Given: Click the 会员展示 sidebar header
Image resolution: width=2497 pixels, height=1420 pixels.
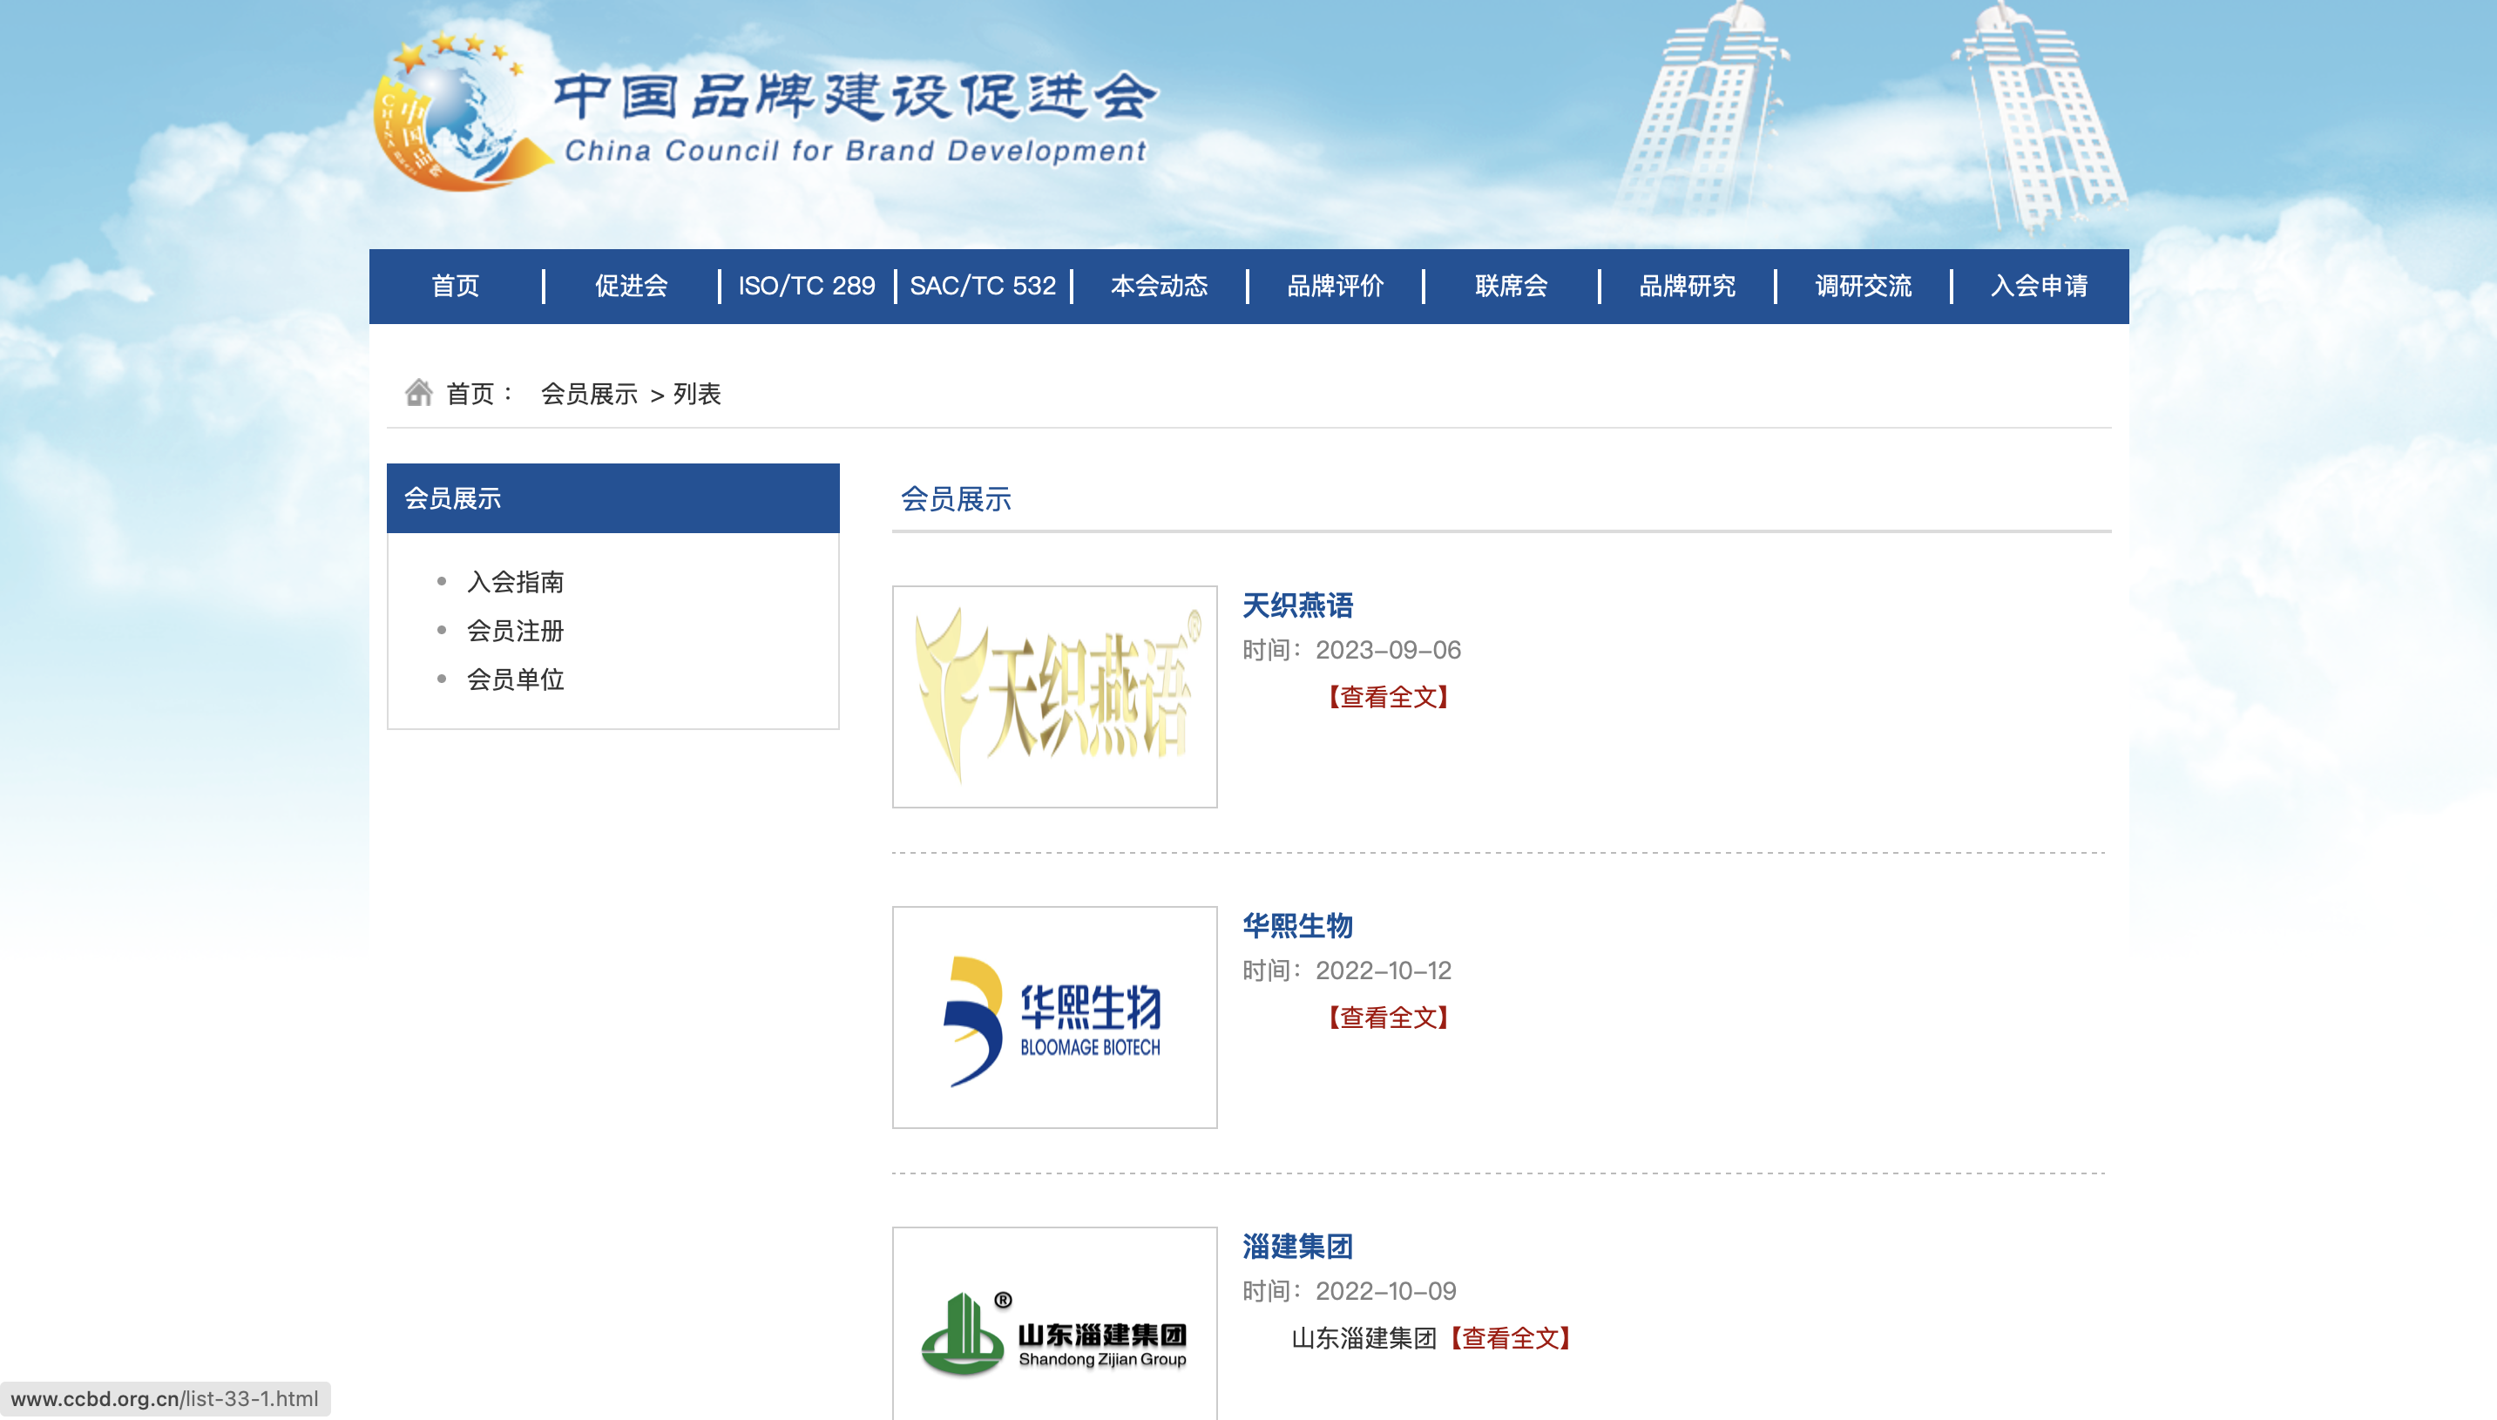Looking at the screenshot, I should pyautogui.click(x=612, y=498).
